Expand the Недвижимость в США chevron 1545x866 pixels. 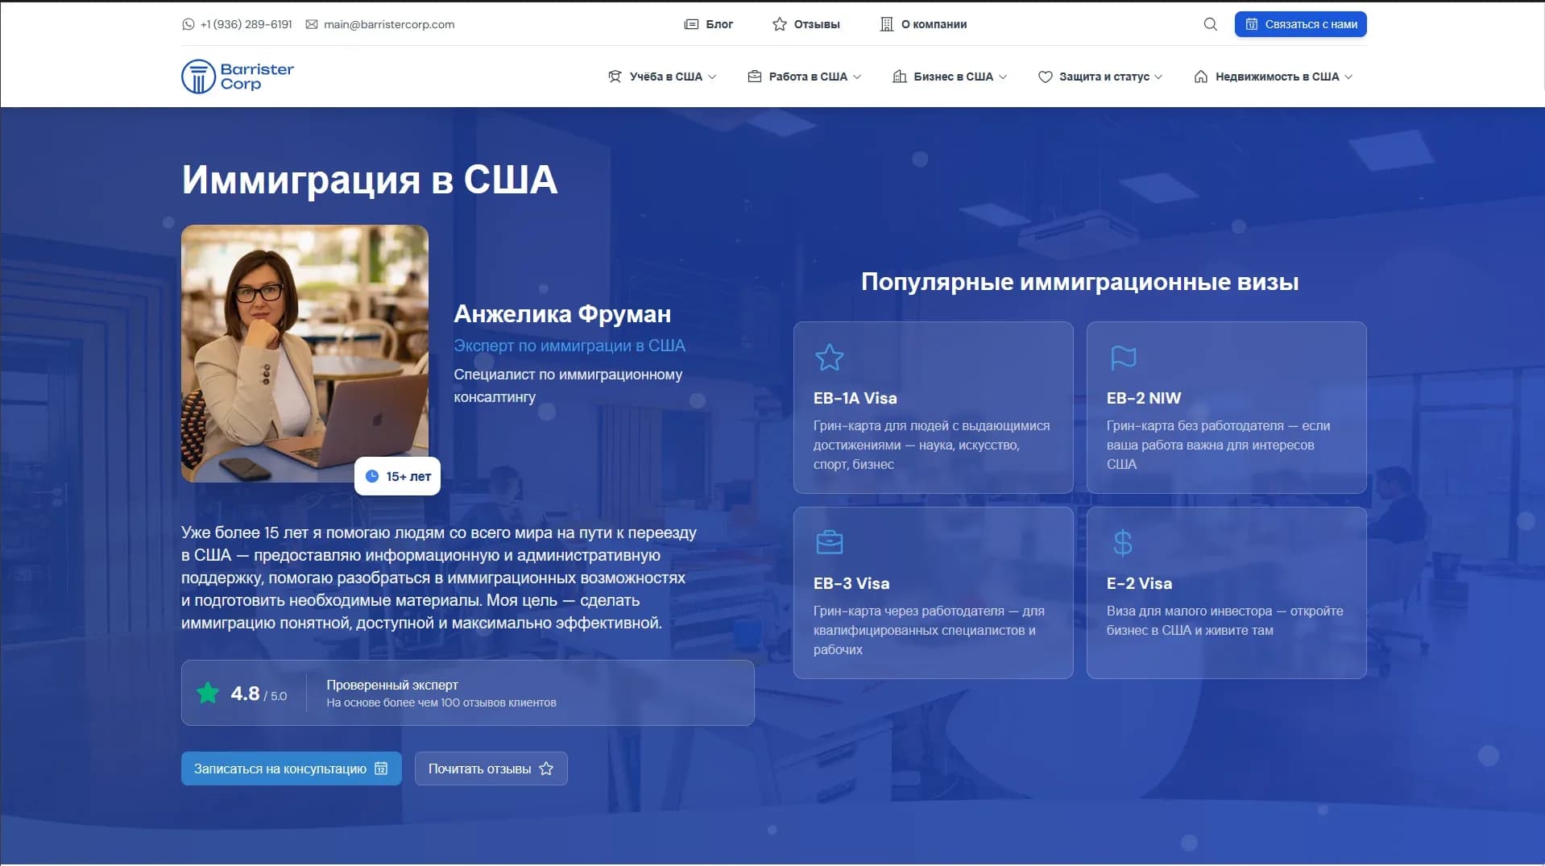[x=1348, y=77]
